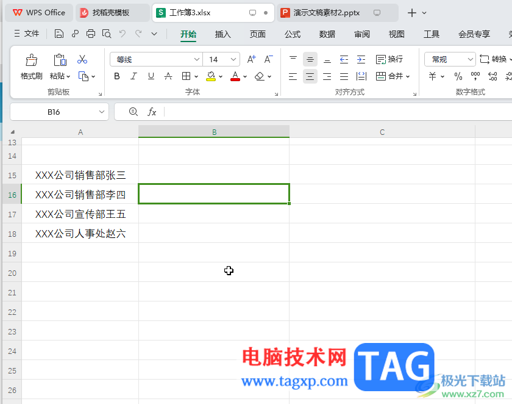512x404 pixels.
Task: Click the Eraser clear-format icon
Action: point(259,76)
